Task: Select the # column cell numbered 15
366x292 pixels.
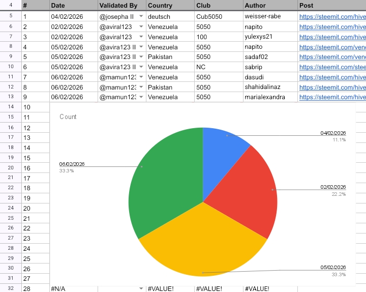Action: tap(36, 158)
